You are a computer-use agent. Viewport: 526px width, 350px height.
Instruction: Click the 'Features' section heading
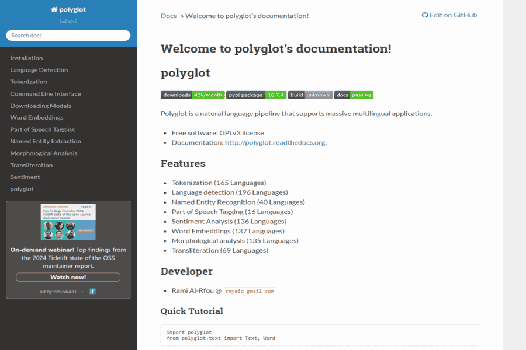(183, 163)
